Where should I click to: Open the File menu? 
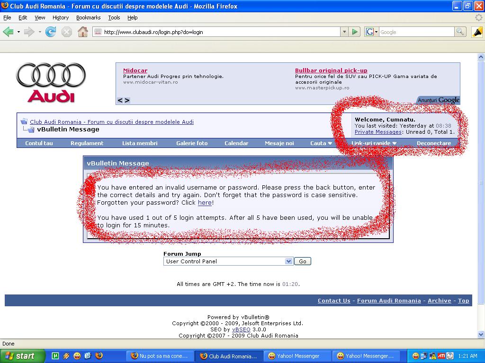tap(7, 17)
